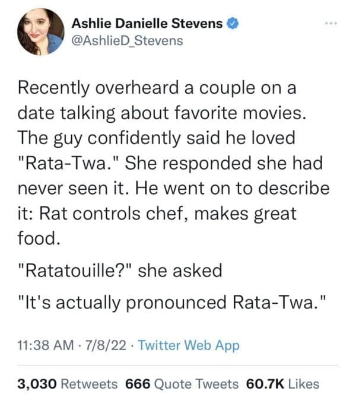Viewport: 356px width, 401px height.
Task: Click the blue verified badge icon
Action: [x=234, y=24]
